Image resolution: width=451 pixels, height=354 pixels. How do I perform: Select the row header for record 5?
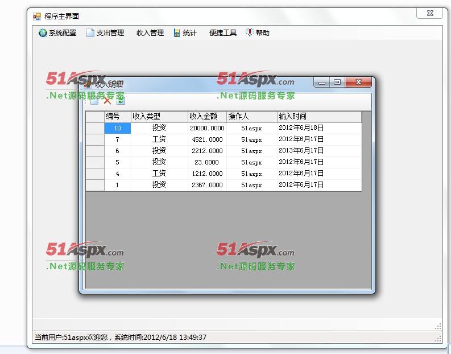pyautogui.click(x=95, y=162)
